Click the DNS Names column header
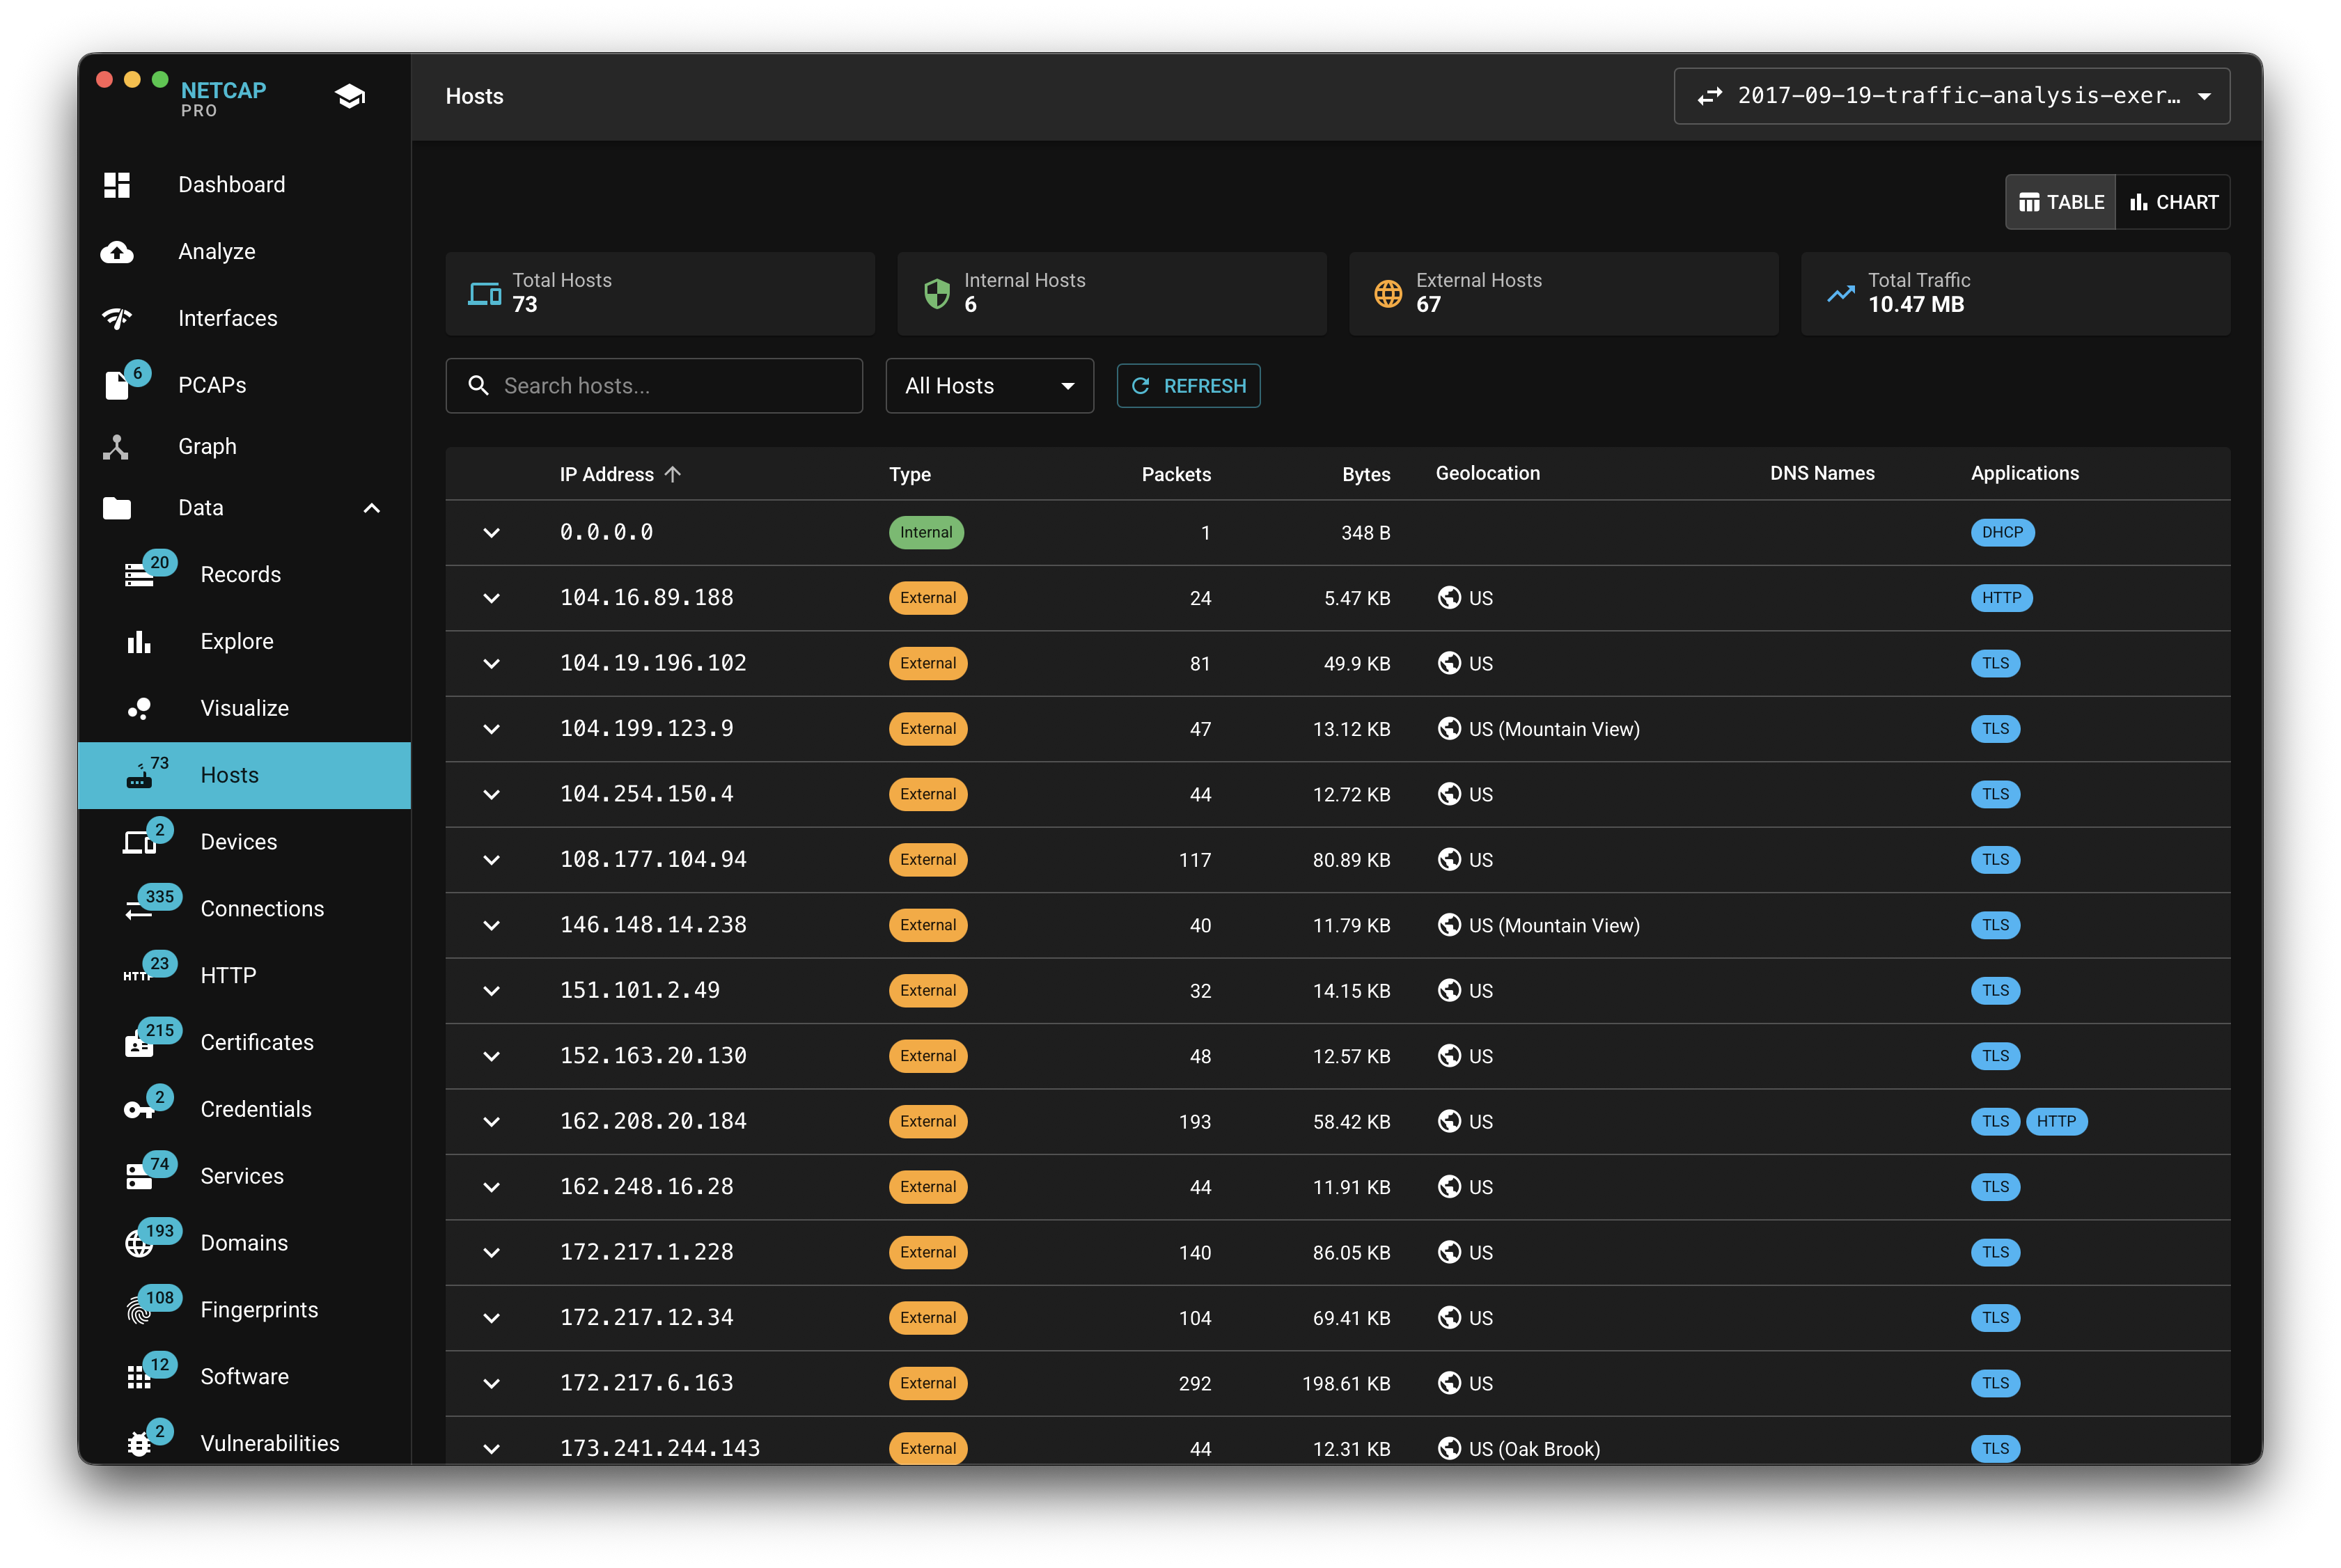This screenshot has width=2341, height=1568. [1822, 473]
